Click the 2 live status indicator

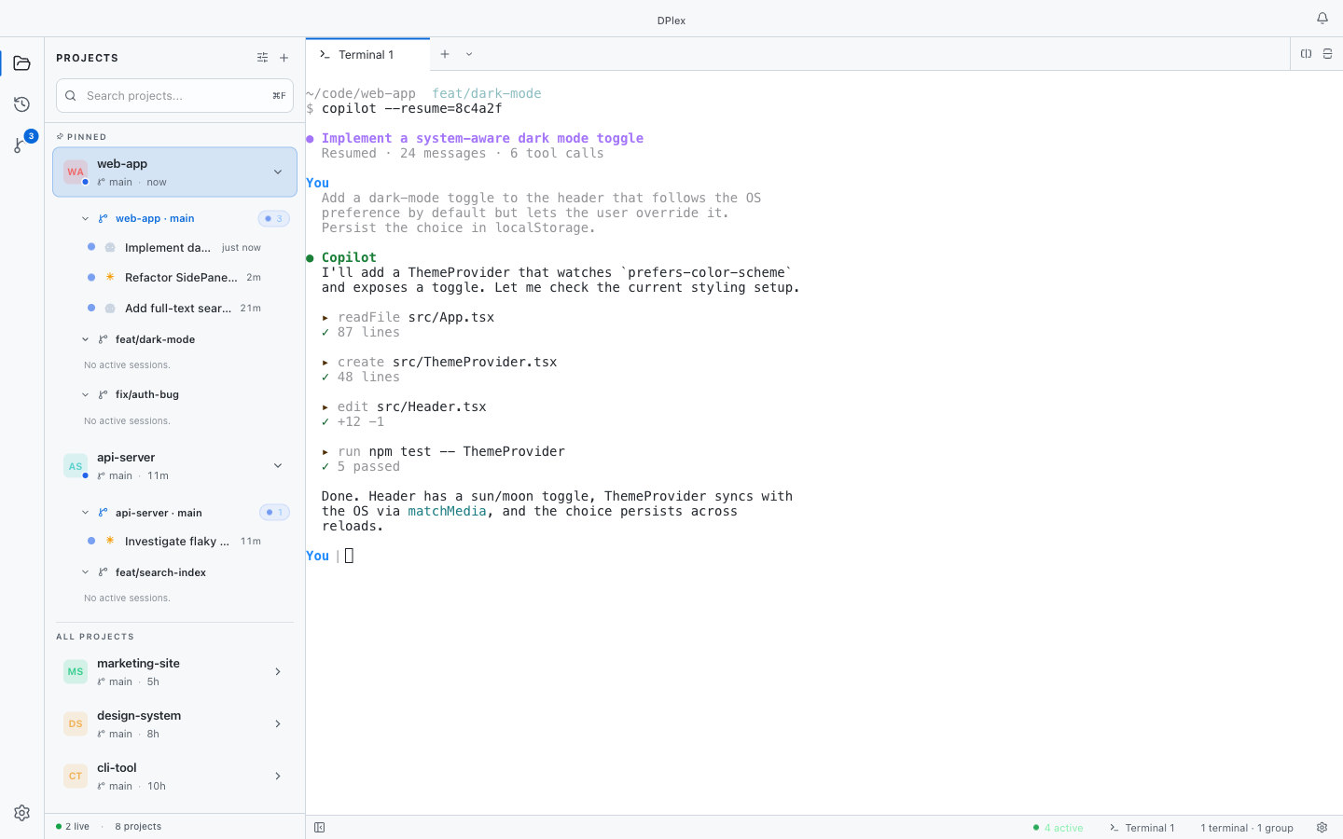pos(73,827)
